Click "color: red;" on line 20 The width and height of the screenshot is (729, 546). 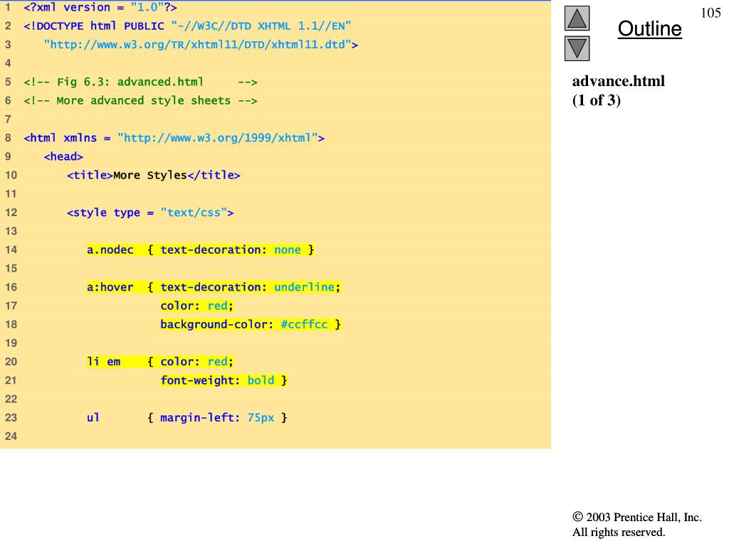coord(196,362)
